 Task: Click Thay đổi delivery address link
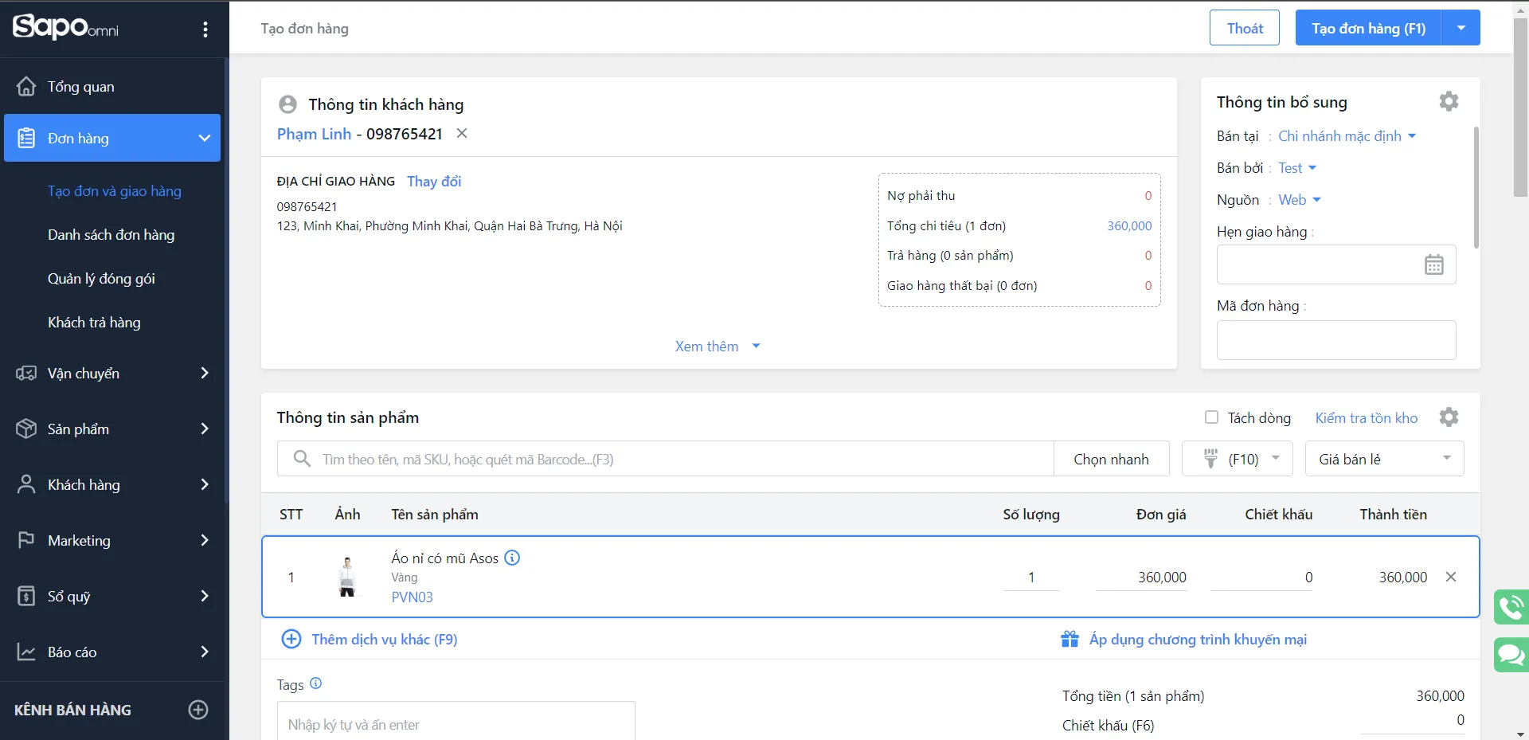434,182
